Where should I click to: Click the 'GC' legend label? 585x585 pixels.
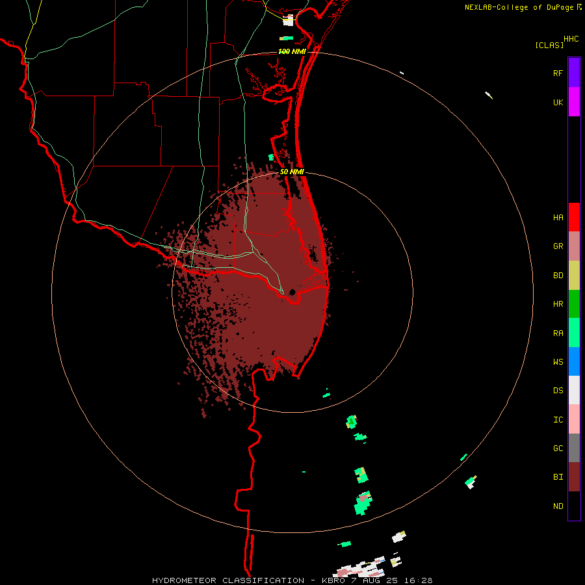[x=558, y=448]
